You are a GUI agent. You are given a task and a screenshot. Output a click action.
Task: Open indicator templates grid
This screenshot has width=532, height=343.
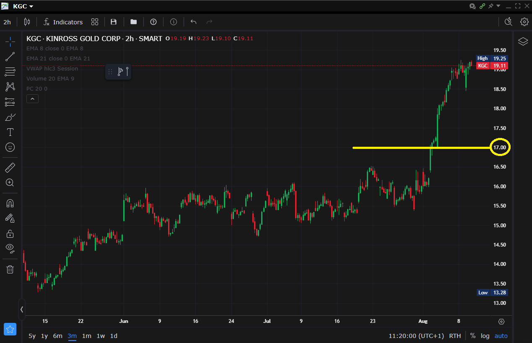[x=95, y=22]
